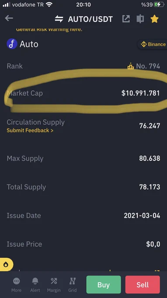Tap the red Sell button
167x298 pixels.
pos(143,284)
